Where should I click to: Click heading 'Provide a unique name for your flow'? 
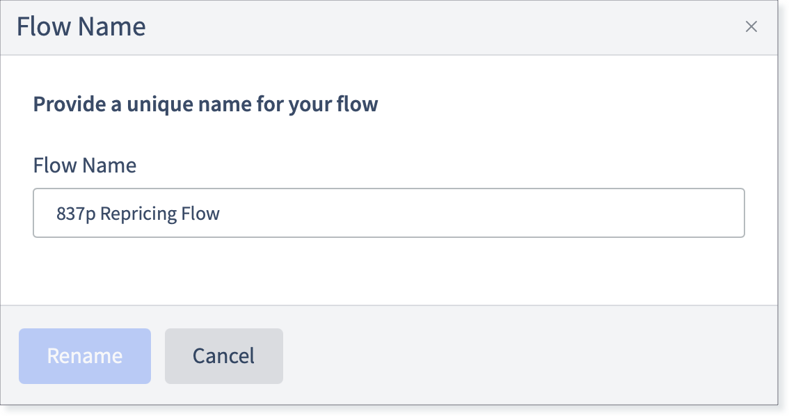click(205, 104)
